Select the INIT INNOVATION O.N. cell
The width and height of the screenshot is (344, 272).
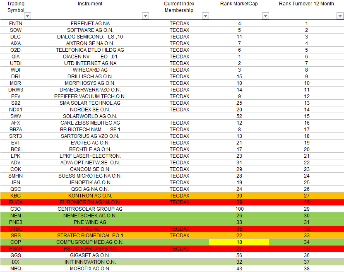click(x=90, y=262)
